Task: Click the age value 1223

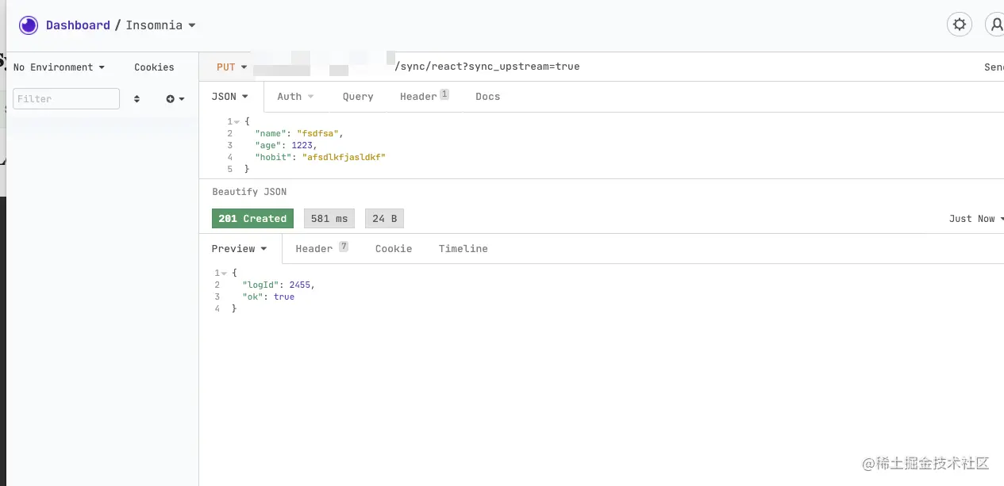Action: click(x=302, y=146)
